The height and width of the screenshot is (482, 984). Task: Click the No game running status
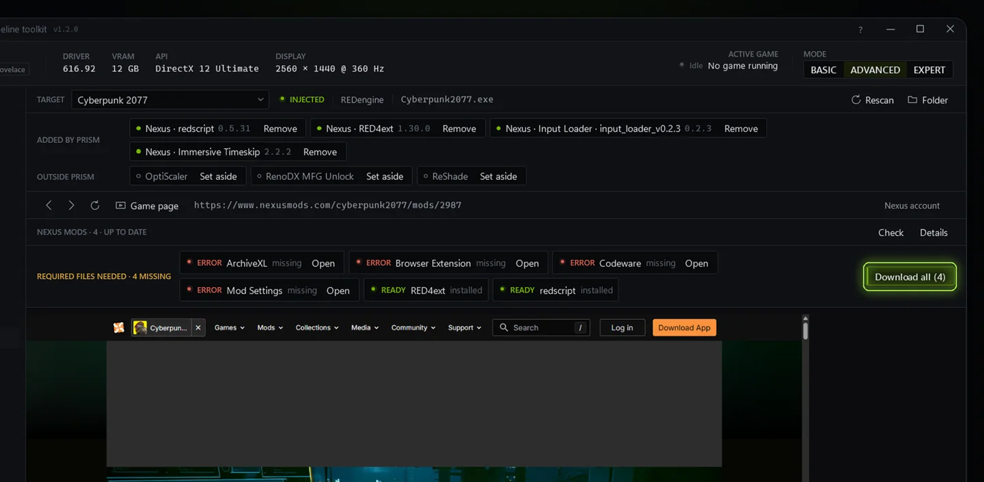pos(743,66)
